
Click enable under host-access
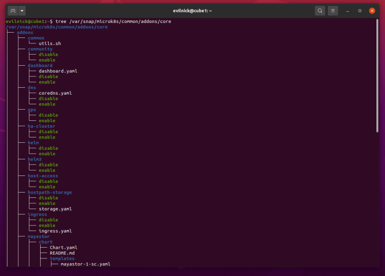47,187
